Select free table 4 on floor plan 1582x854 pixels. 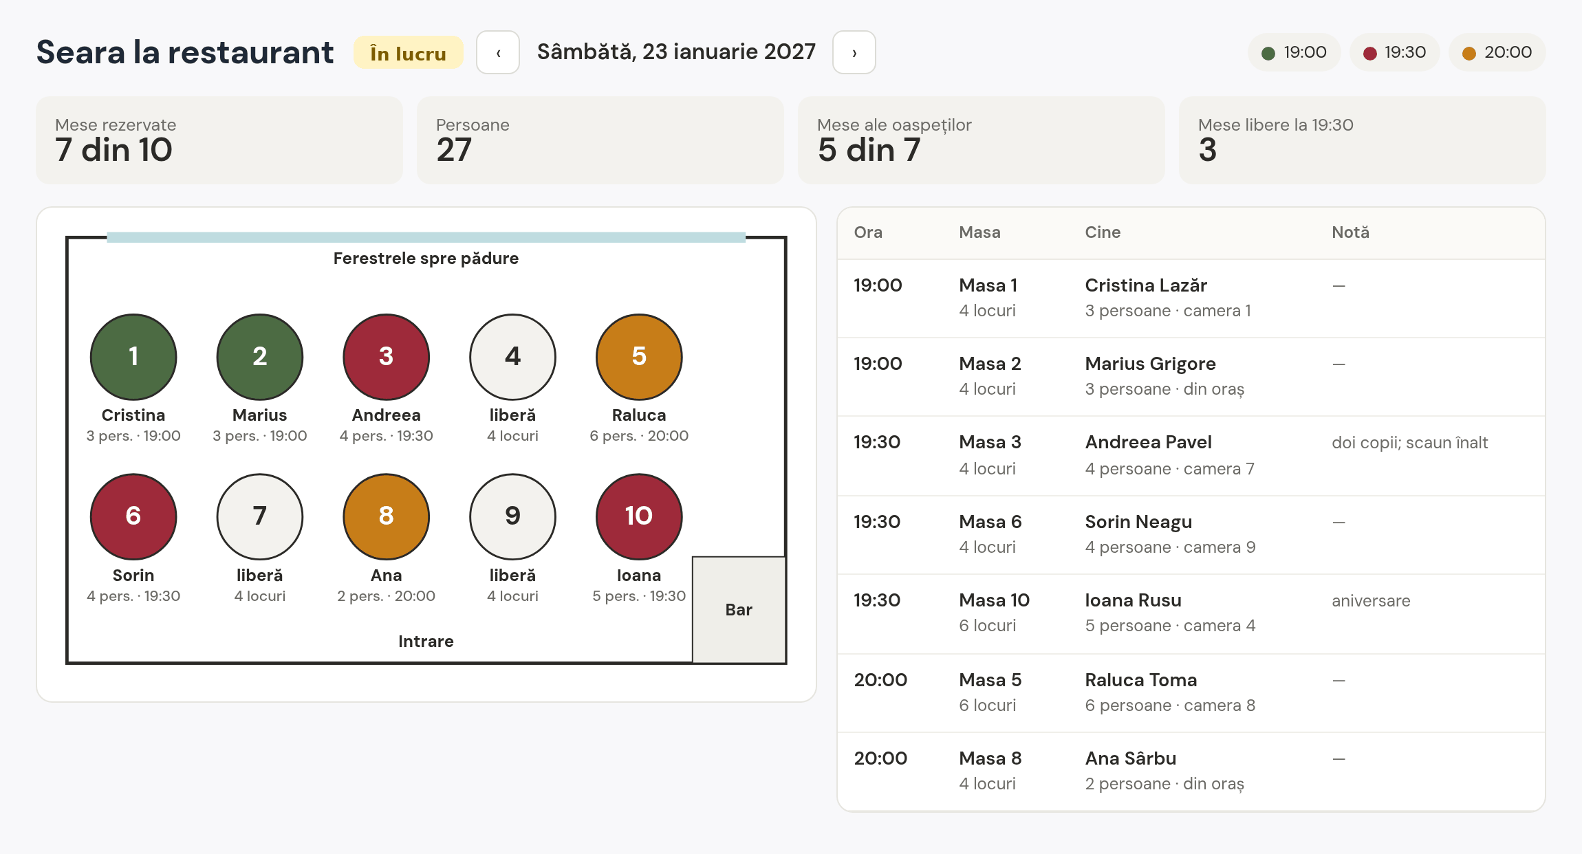tap(513, 357)
